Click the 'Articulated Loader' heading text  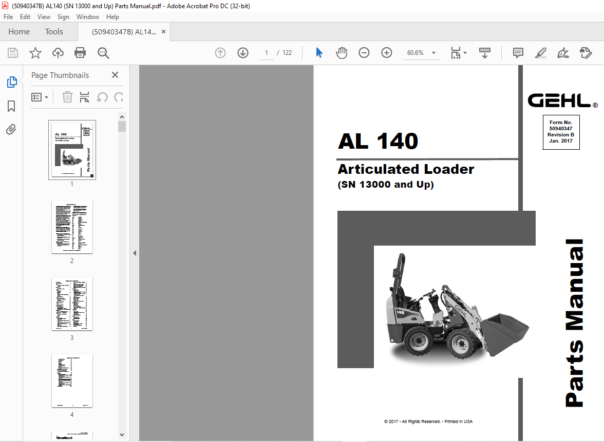pyautogui.click(x=406, y=169)
